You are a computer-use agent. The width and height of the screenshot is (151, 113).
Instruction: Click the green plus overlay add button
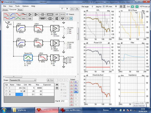tap(133, 7)
